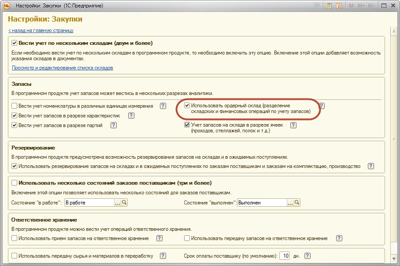
Task: Click magnifier icon beside 'Выполнен' field
Action: click(x=297, y=203)
